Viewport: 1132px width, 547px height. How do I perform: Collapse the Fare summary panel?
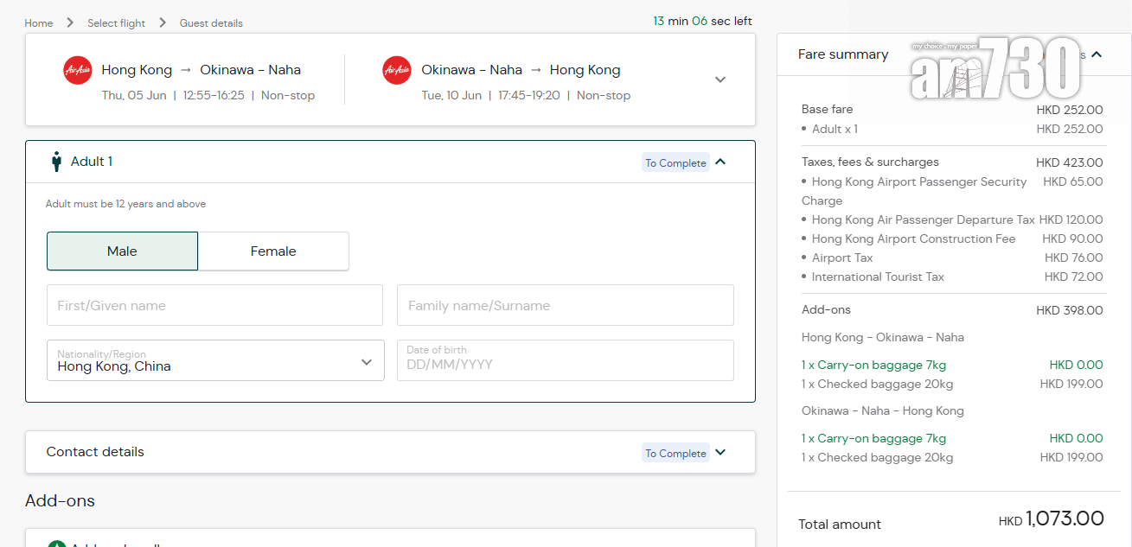1097,54
